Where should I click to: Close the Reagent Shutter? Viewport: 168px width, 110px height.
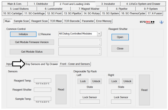pyautogui.click(x=120, y=48)
